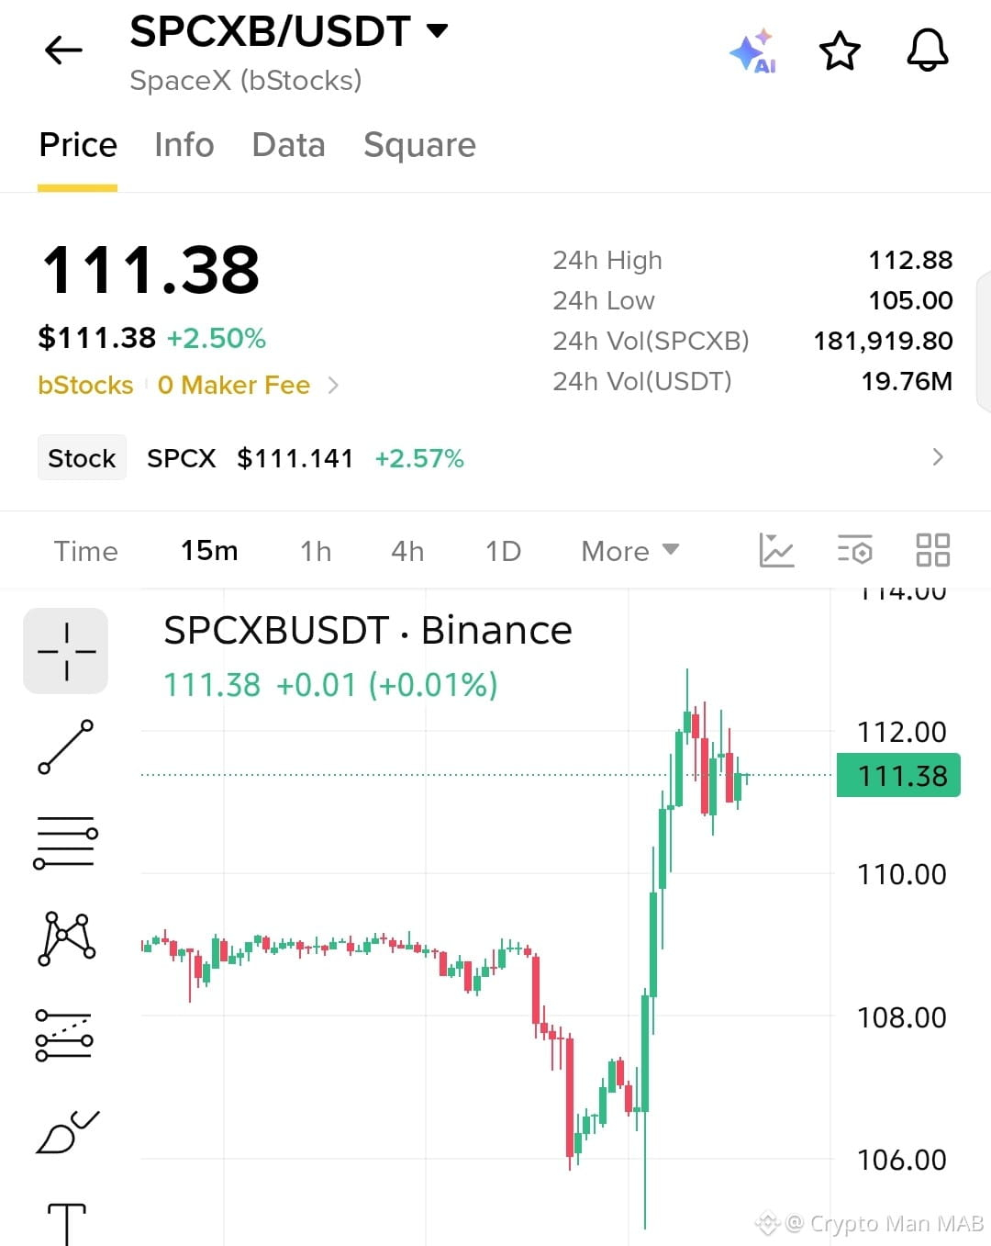Click the SPCXBUSDT · Binance chart title
The height and width of the screenshot is (1246, 991).
pyautogui.click(x=368, y=631)
